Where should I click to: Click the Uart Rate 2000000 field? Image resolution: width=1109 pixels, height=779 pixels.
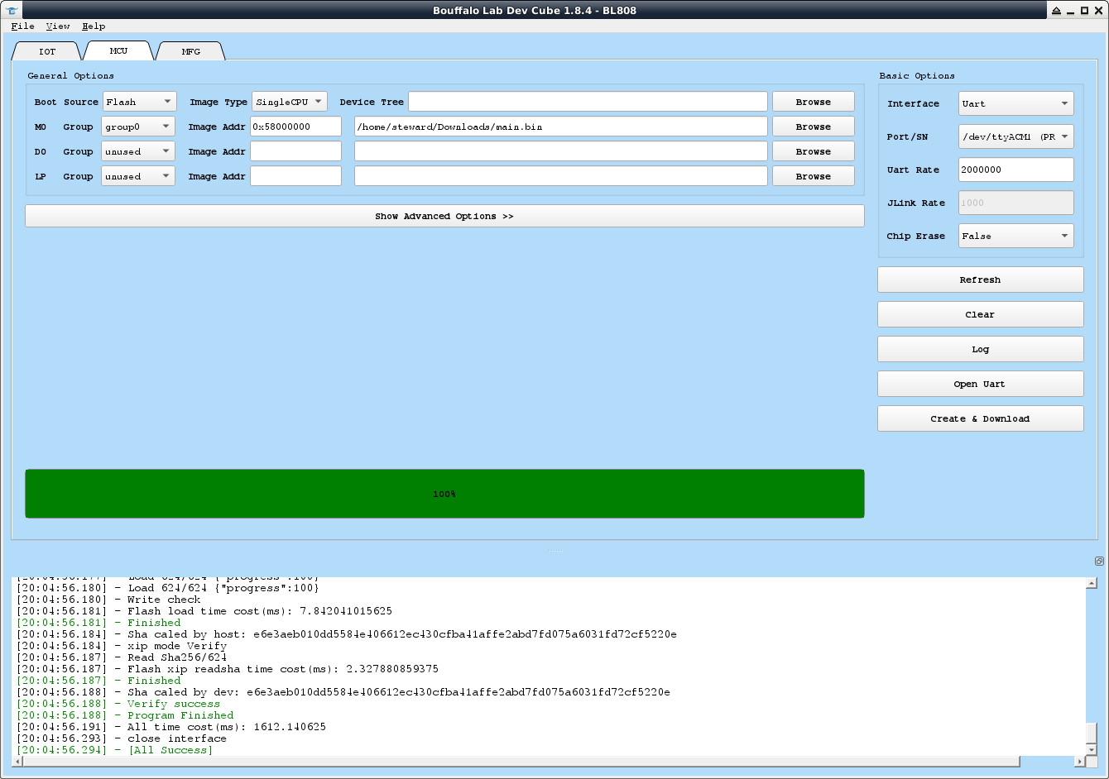(x=1016, y=170)
